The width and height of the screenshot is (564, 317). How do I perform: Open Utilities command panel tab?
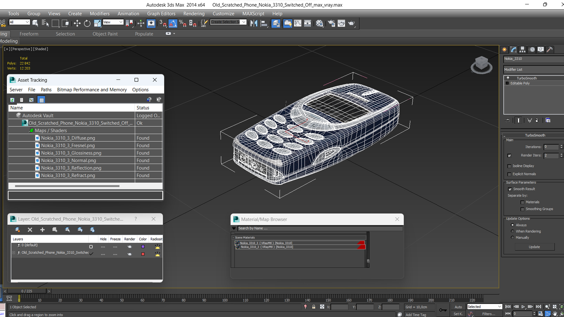point(550,49)
